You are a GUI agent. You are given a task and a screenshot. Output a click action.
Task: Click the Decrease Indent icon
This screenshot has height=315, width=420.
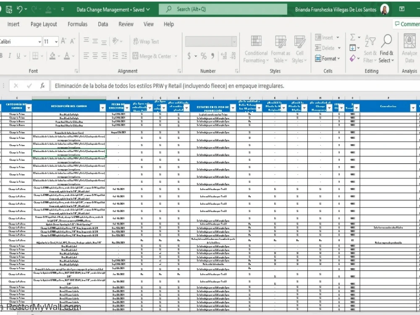pos(115,56)
